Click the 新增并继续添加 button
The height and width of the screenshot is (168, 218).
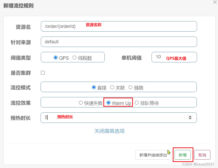153,155
